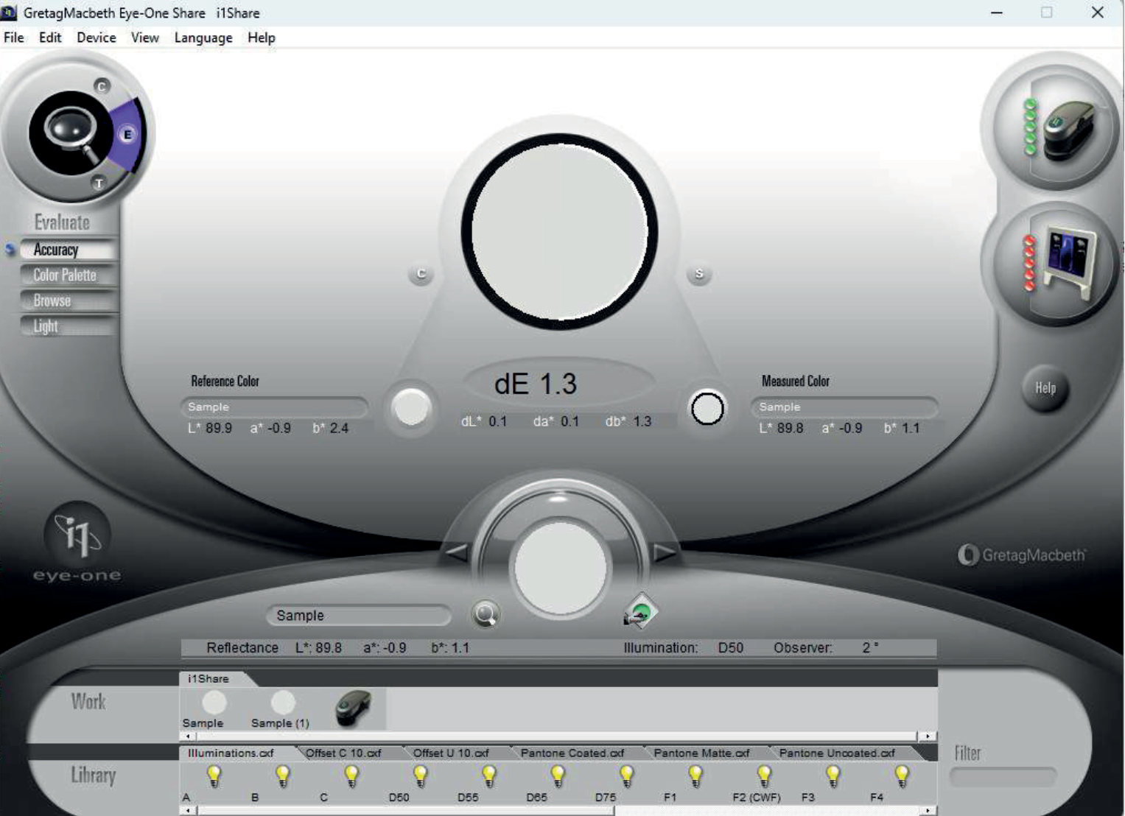
Task: Click the Measured Color ring swatch
Action: [707, 409]
